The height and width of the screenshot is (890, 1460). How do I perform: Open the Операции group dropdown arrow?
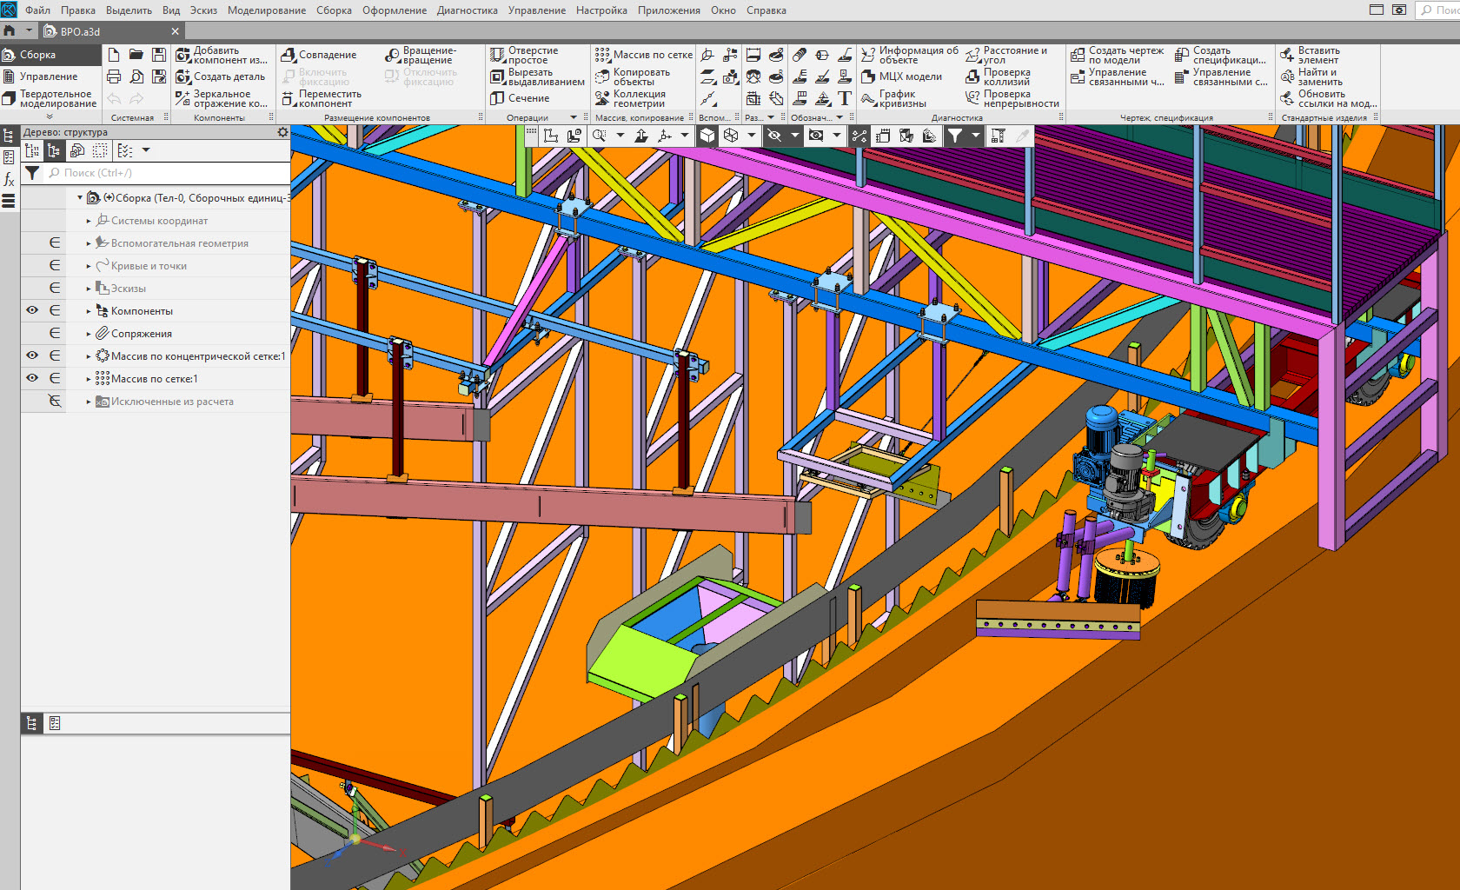click(x=573, y=117)
